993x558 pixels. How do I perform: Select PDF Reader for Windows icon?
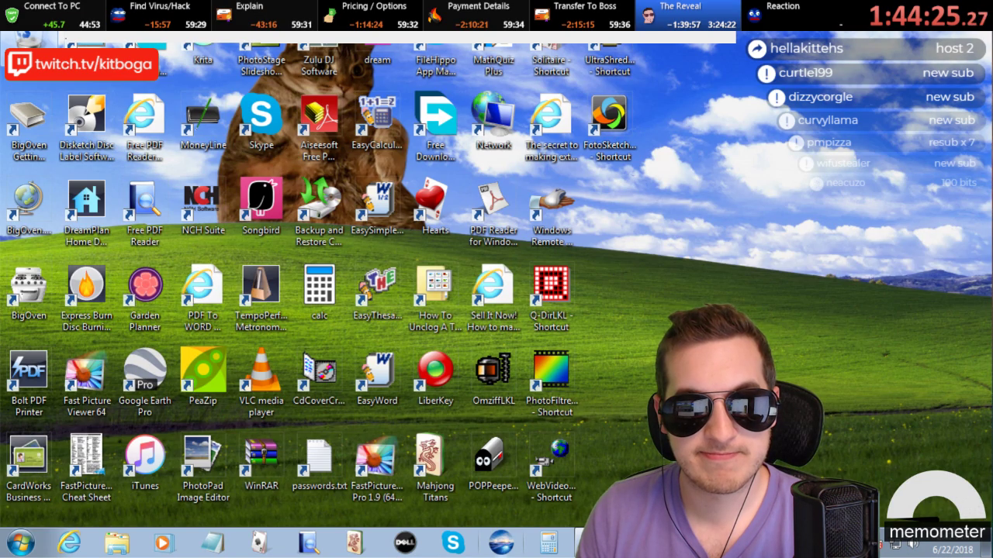point(493,213)
